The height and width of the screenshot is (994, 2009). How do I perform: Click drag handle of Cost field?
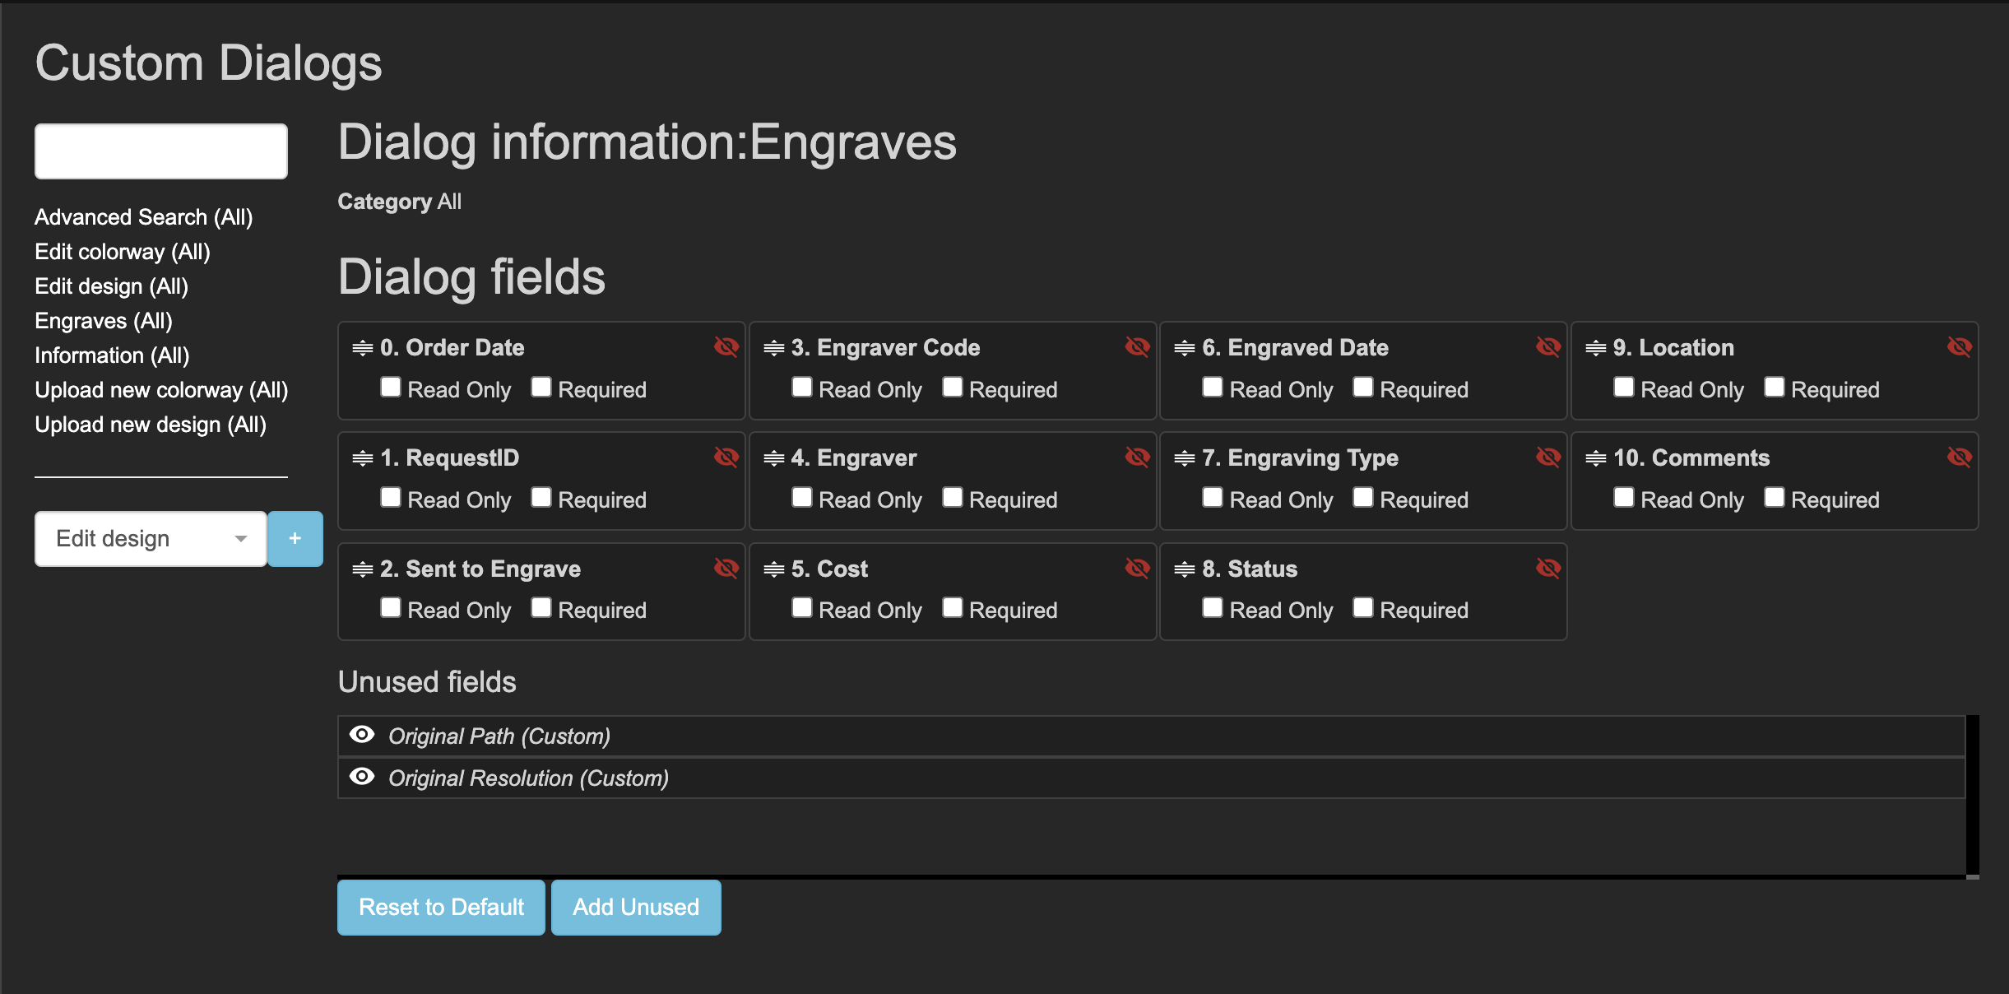pos(773,569)
